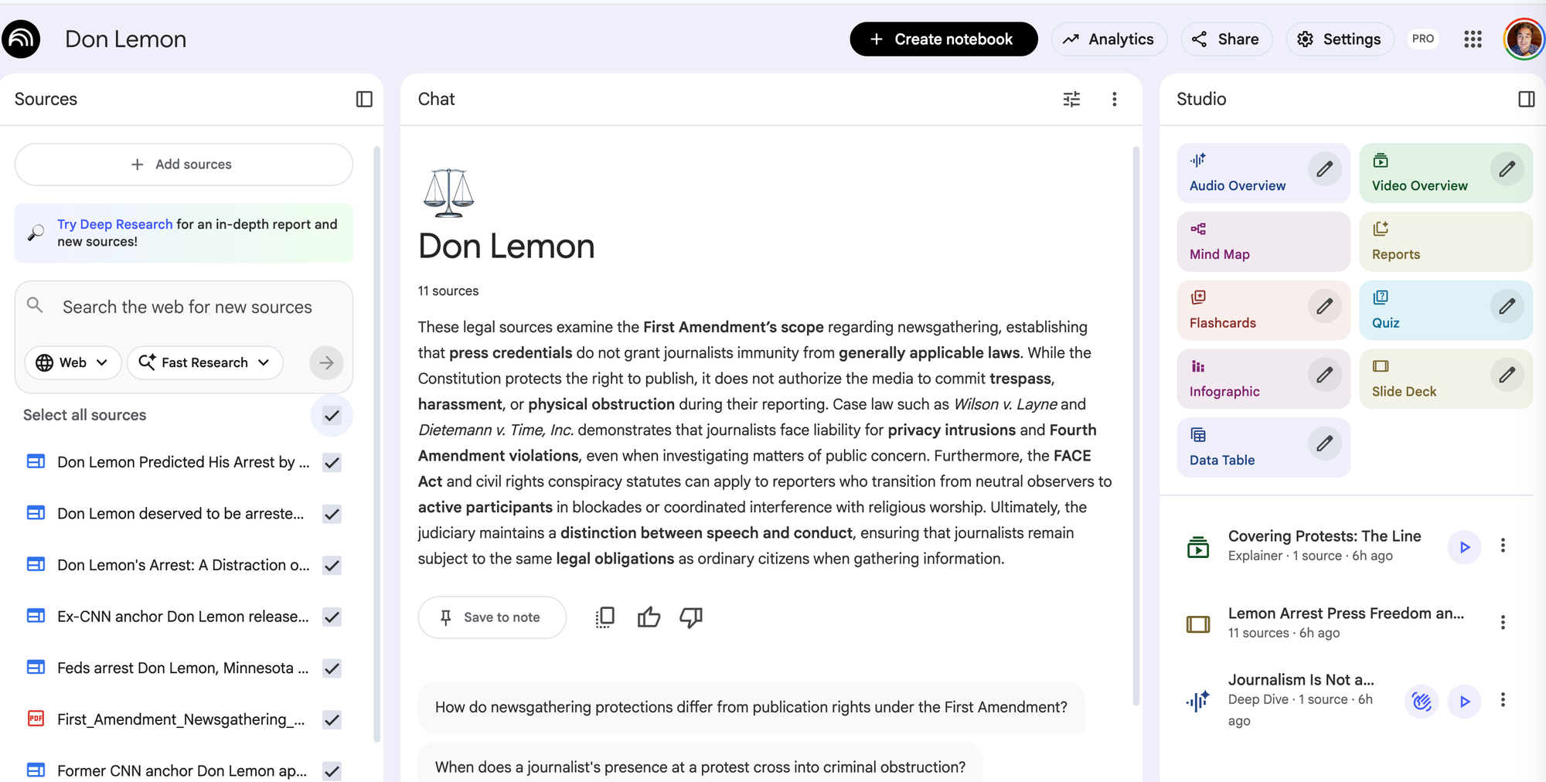Open the Web source type dropdown
Screen dimensions: 1546x782
tap(73, 362)
